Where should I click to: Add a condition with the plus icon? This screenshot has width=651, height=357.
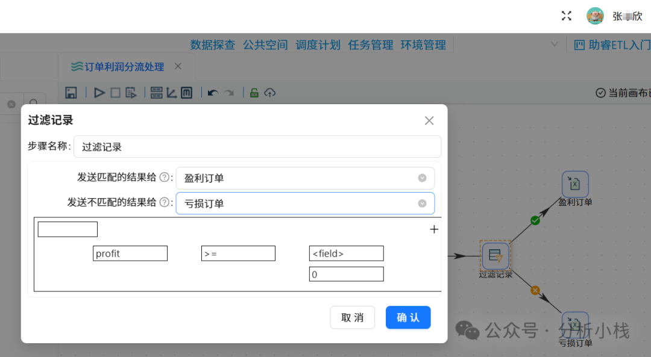[434, 229]
